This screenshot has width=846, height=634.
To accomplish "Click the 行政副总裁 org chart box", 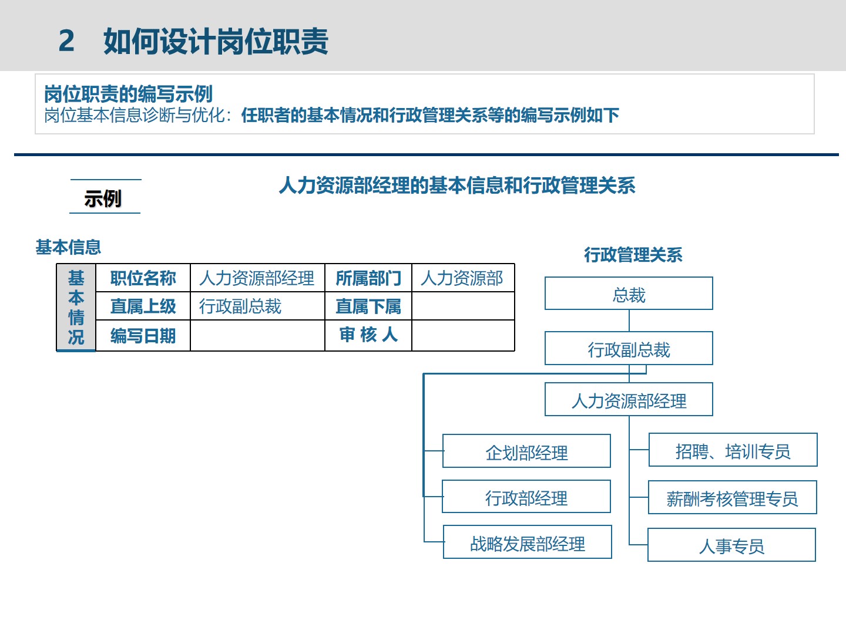I will point(629,348).
